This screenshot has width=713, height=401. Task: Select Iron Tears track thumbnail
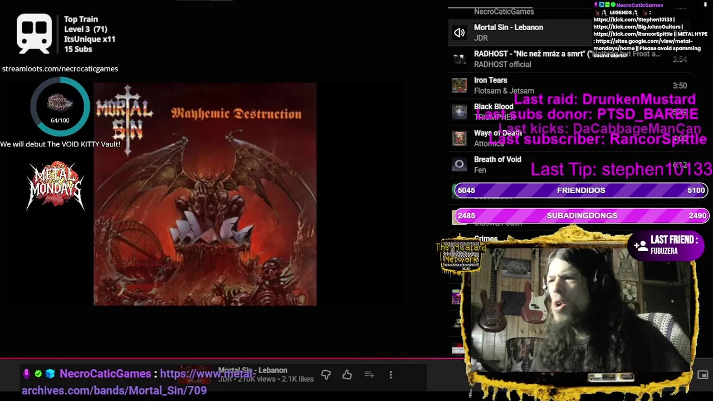point(459,85)
